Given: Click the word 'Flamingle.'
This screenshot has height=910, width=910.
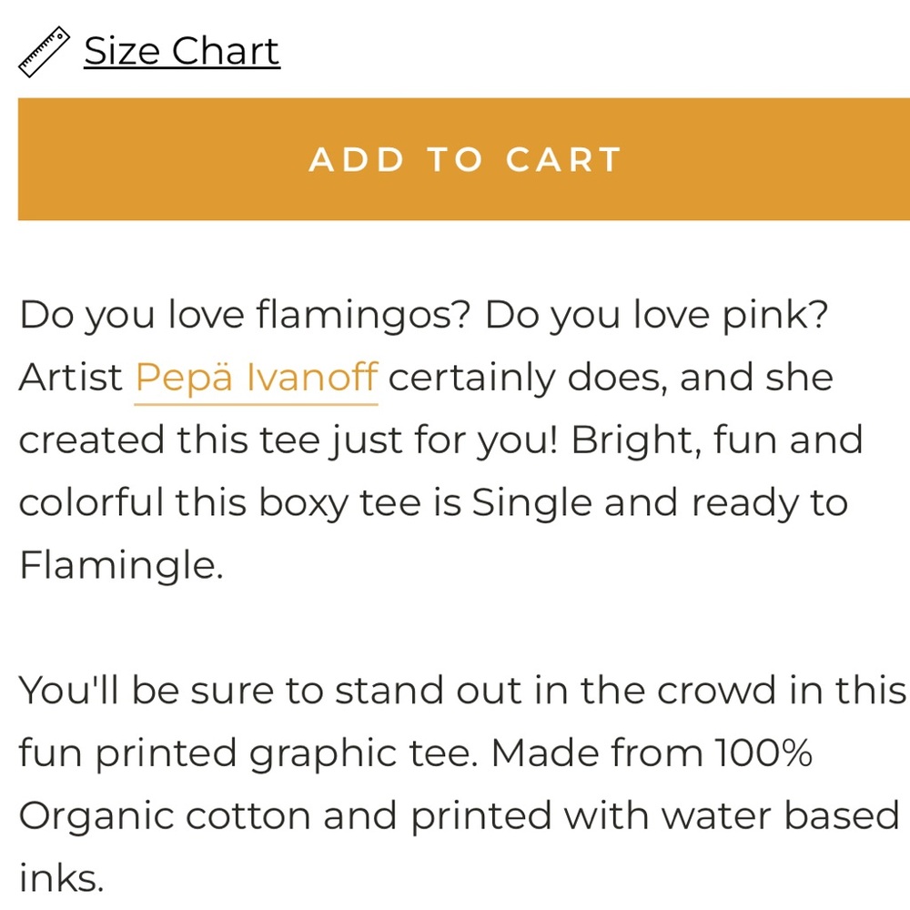Looking at the screenshot, I should point(121,565).
